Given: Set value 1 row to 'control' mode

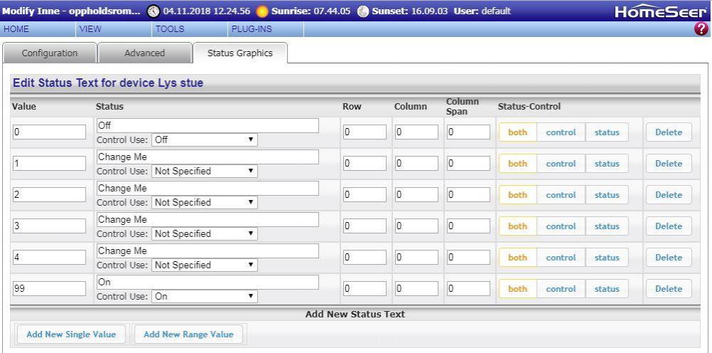Looking at the screenshot, I should pos(560,164).
